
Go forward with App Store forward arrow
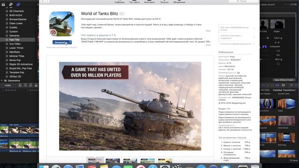47,1
